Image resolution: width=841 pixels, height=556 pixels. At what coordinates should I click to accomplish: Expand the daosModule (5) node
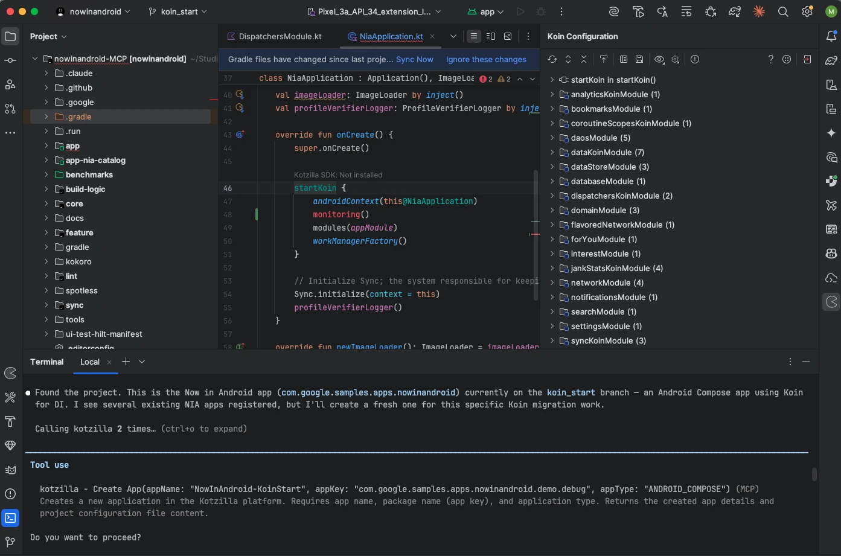click(552, 138)
